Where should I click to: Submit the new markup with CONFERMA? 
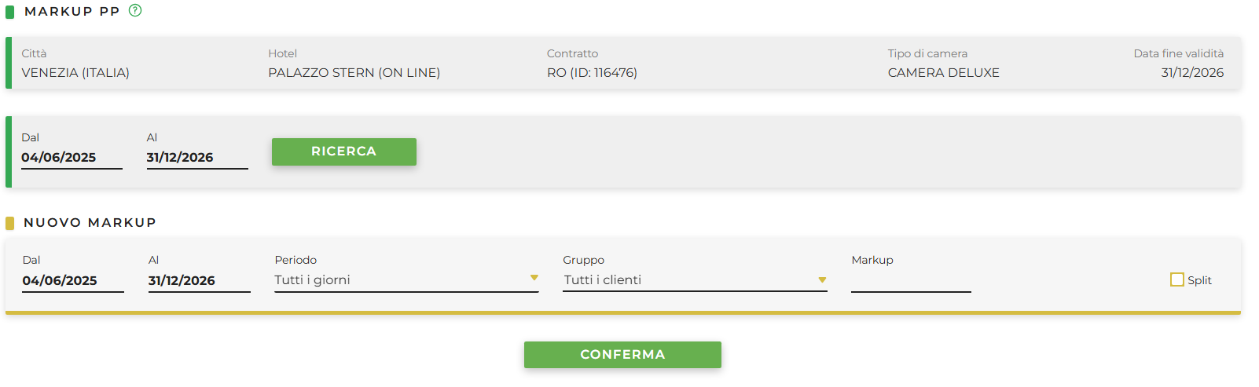(x=622, y=355)
